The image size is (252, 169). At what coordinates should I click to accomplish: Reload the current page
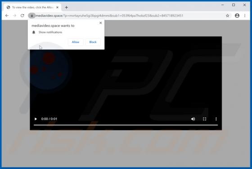22,16
